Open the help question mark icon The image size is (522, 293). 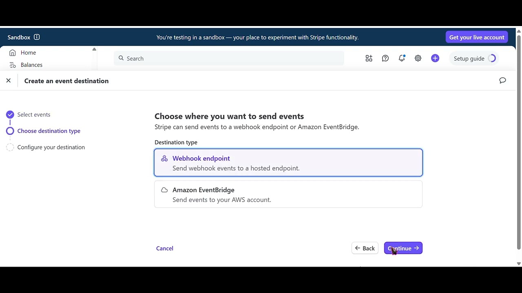coord(385,59)
